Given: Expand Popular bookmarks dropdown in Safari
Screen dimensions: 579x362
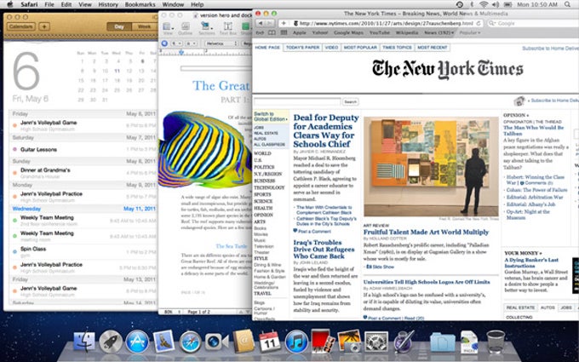Looking at the screenshot, I should click(470, 32).
